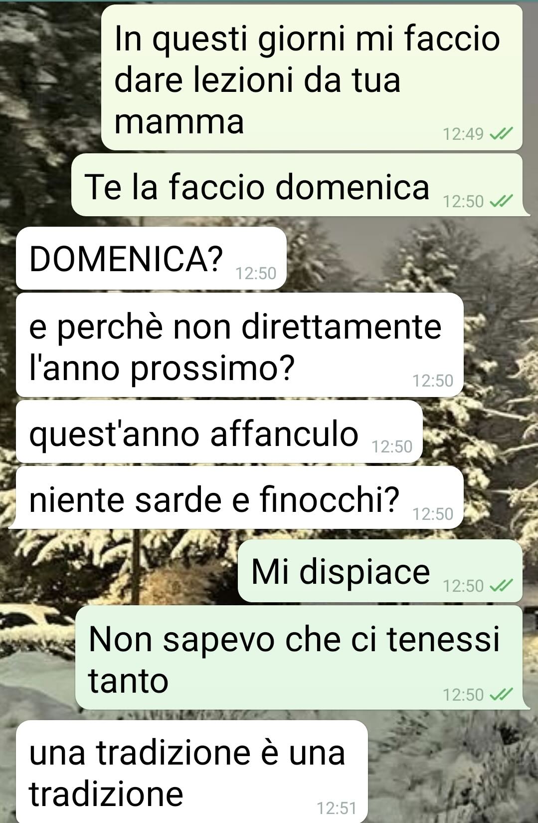Image resolution: width=538 pixels, height=823 pixels.
Task: Tap the read checkmarks on "Mi dispiace"
Action: [x=501, y=586]
